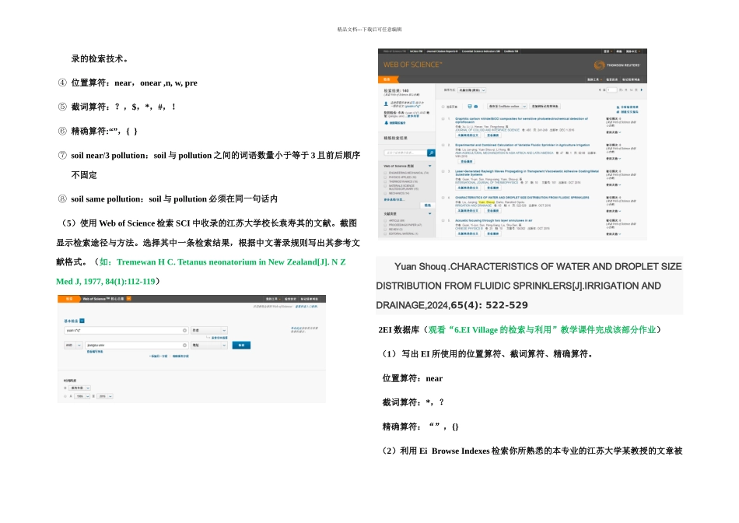Click orange icon after 'Web of Science 核心合集'
Screen dimensions: 739x523
128,299
